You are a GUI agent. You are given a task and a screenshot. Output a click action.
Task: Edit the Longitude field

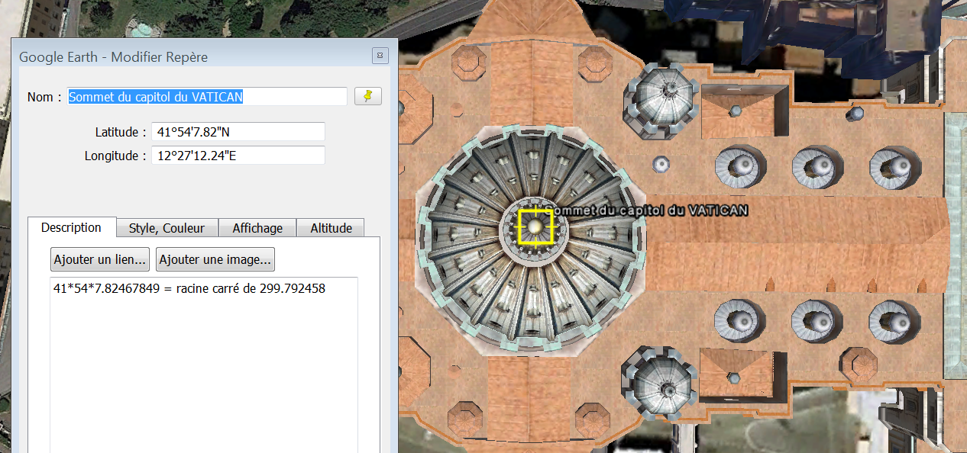tap(238, 156)
